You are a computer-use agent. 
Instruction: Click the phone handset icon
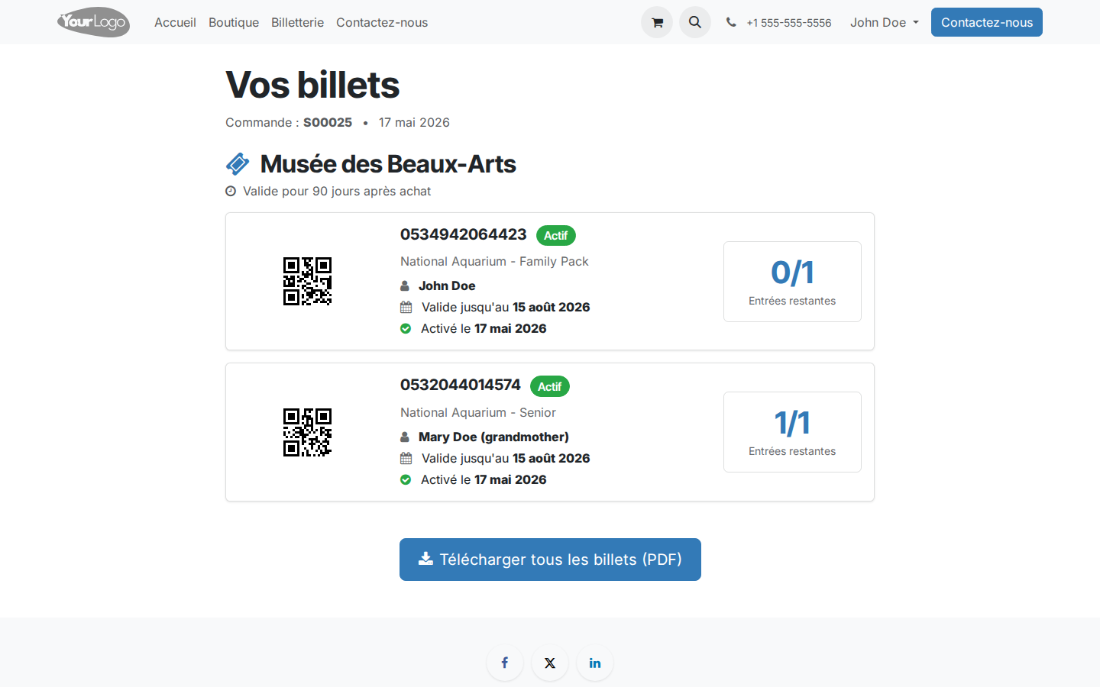click(731, 22)
